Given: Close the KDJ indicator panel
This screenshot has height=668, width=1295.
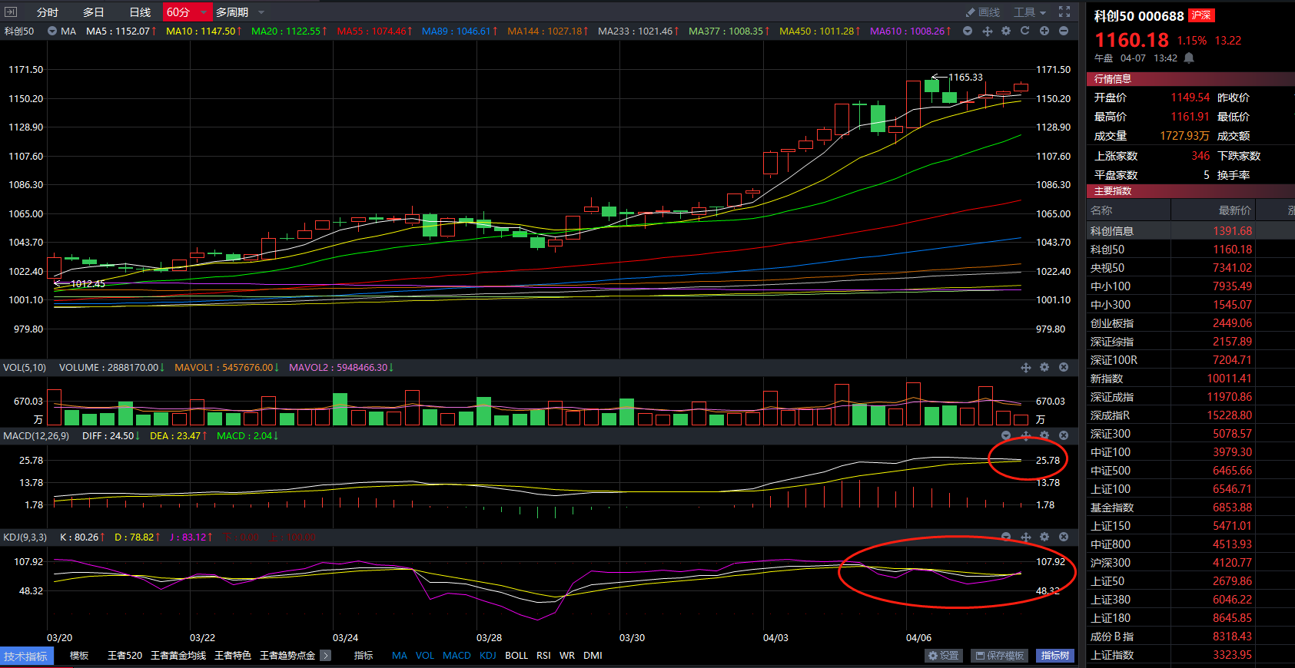Looking at the screenshot, I should pos(1064,537).
